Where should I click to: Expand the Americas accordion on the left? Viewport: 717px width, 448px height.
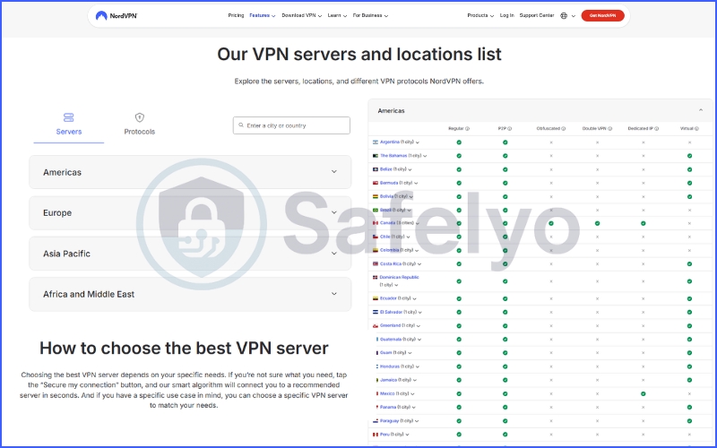(190, 172)
